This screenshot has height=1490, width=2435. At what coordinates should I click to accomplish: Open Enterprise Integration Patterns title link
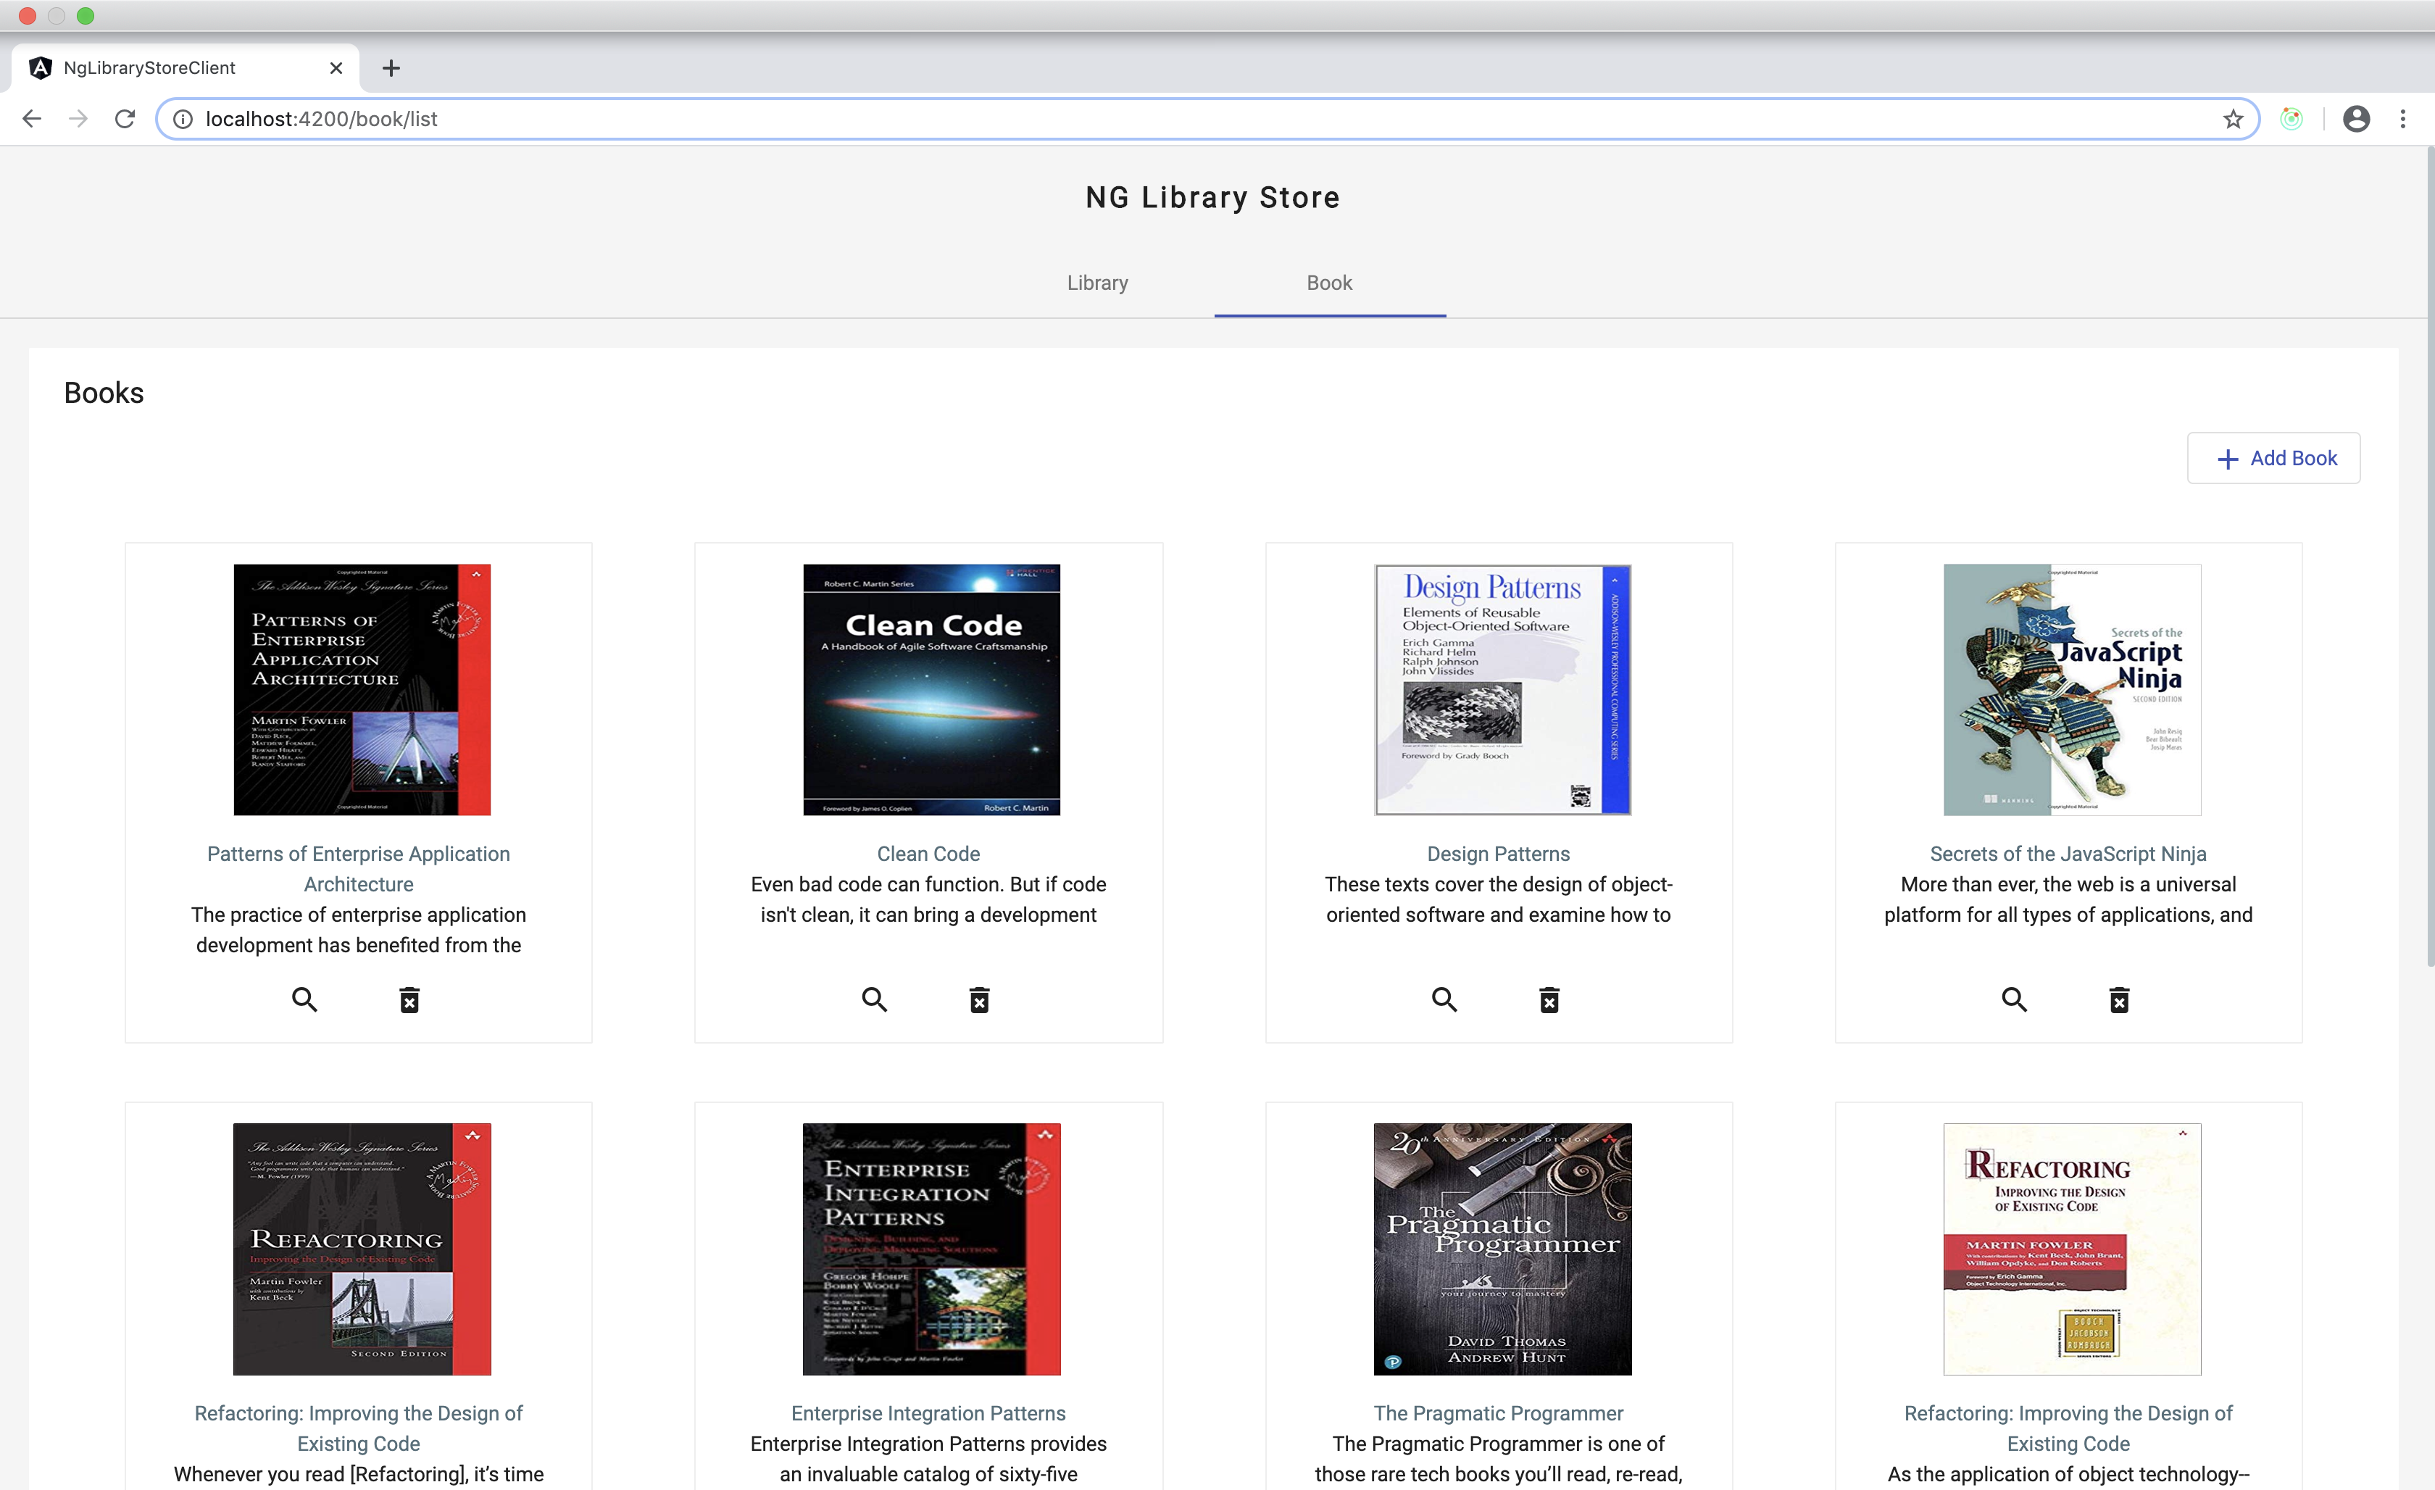tap(928, 1413)
